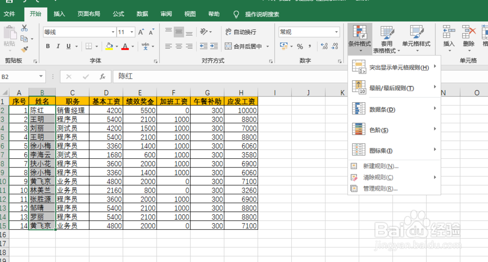488x262 pixels.
Task: Open the font size 11 dropdown
Action: [x=132, y=32]
